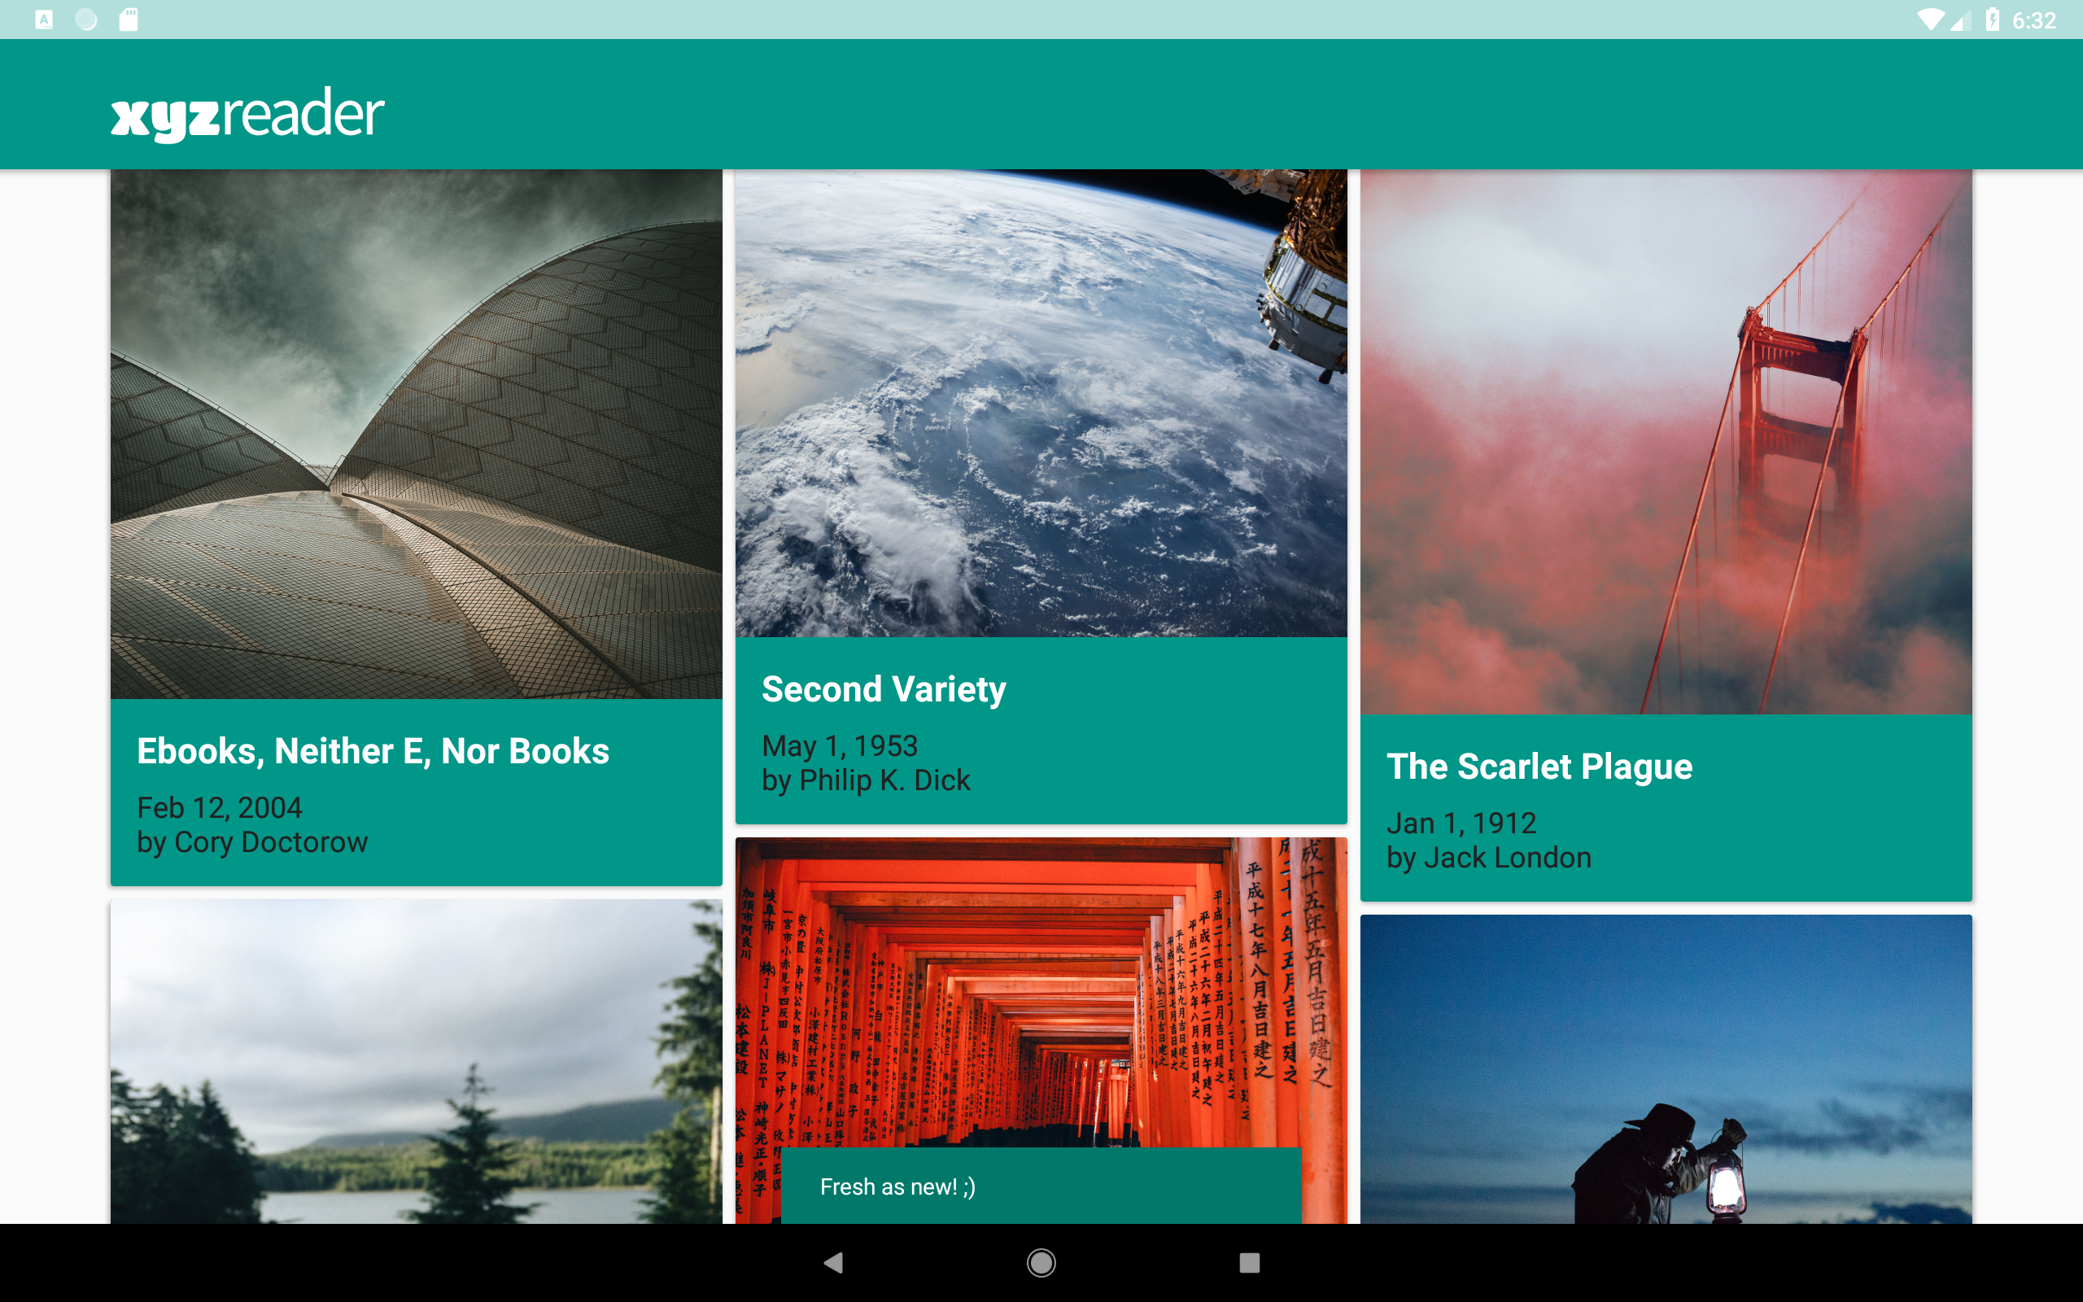This screenshot has height=1302, width=2083.
Task: Tap the battery charging status icon
Action: point(1992,20)
